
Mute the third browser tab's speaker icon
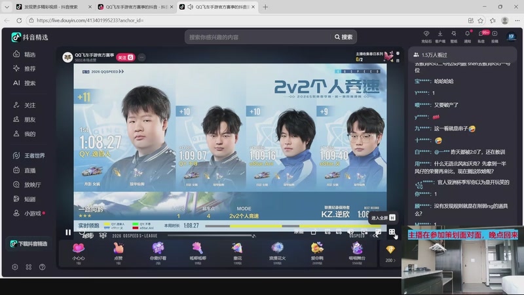[x=190, y=7]
